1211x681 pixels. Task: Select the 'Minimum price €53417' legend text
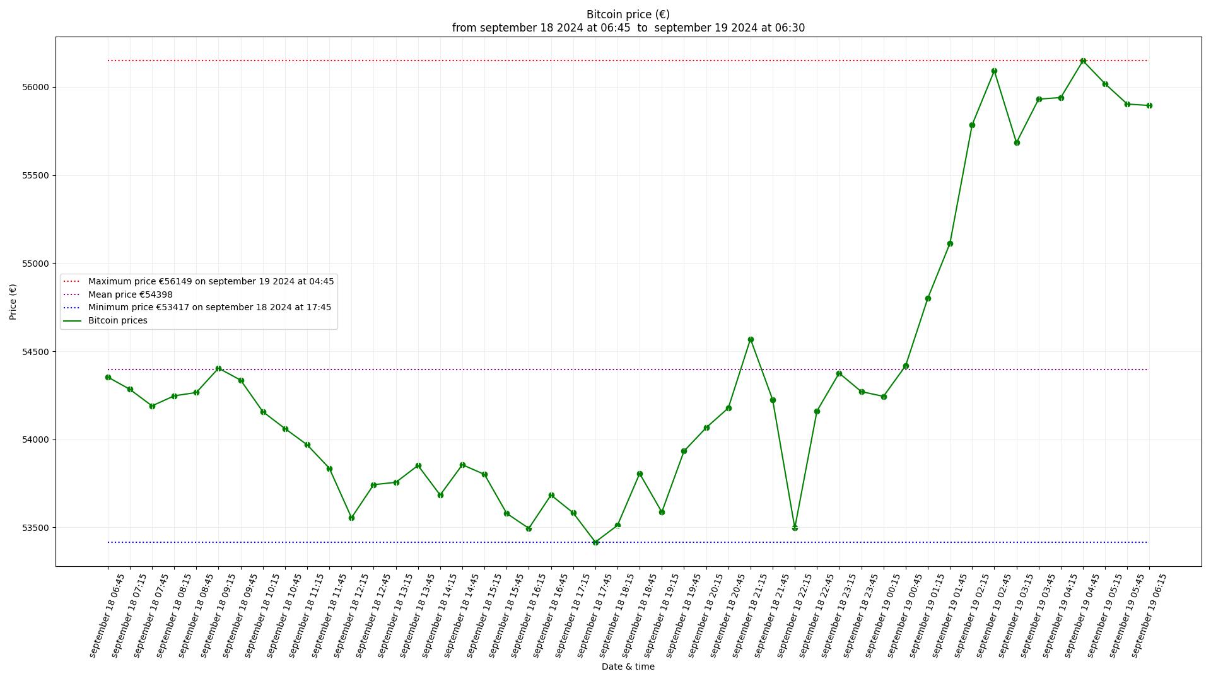coord(209,307)
